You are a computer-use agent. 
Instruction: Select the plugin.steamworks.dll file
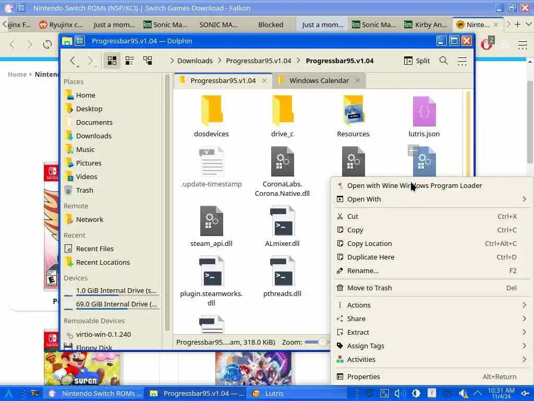211,280
